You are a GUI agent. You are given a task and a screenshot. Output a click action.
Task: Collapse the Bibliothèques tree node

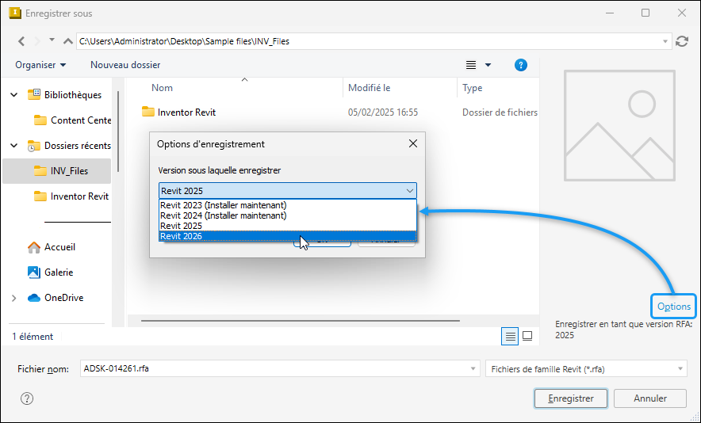[x=14, y=95]
